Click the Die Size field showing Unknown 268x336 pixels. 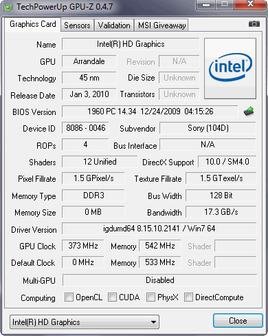[x=179, y=78]
